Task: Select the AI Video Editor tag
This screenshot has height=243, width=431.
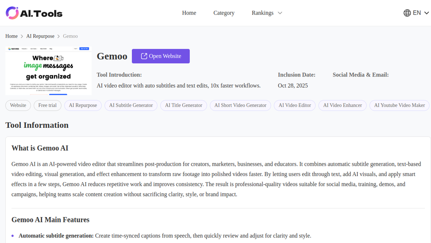Action: pyautogui.click(x=295, y=105)
